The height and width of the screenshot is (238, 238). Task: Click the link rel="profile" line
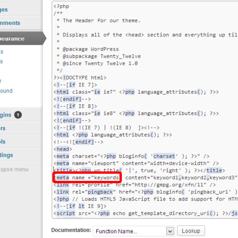[135, 185]
